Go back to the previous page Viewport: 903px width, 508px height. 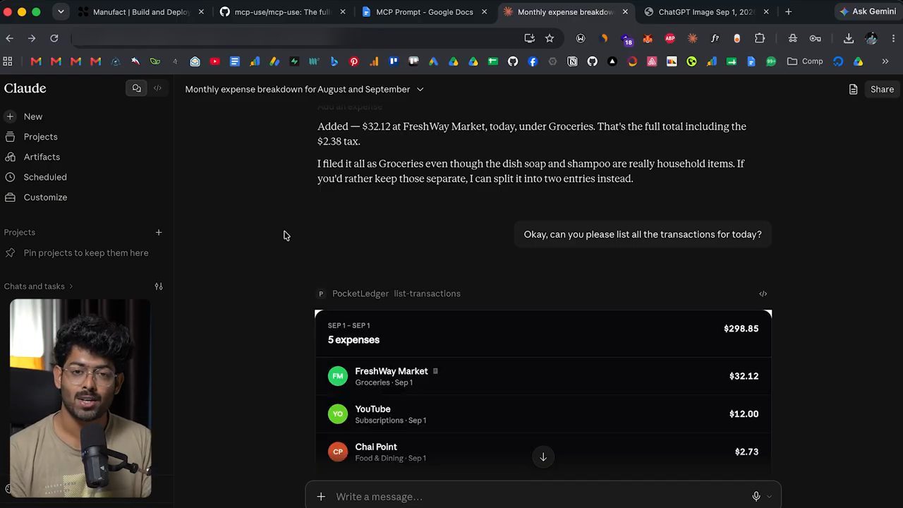point(9,38)
